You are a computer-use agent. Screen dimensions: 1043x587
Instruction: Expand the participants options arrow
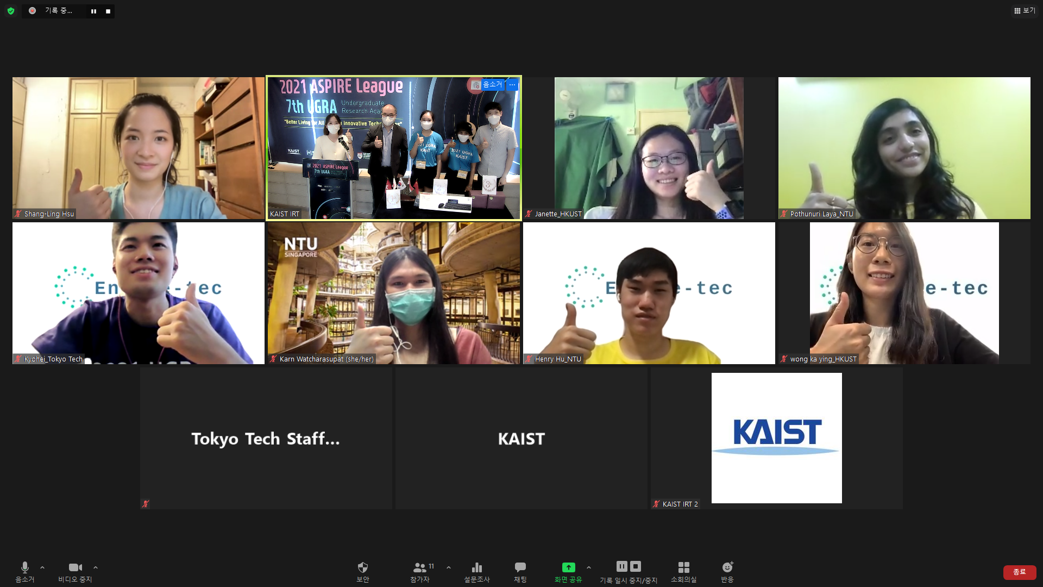click(x=449, y=567)
